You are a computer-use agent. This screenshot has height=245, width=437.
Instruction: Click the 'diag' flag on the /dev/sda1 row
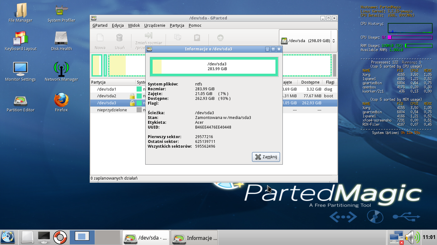click(328, 89)
